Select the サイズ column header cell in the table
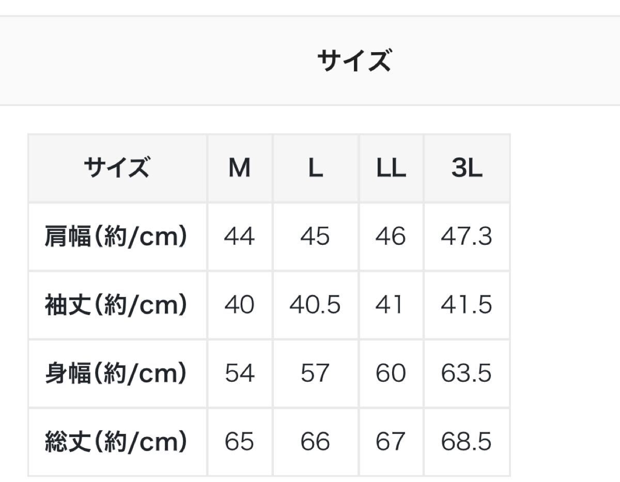Screen dimensions: 620x482 click(117, 168)
